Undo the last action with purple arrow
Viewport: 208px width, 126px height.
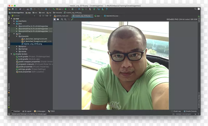(20, 9)
